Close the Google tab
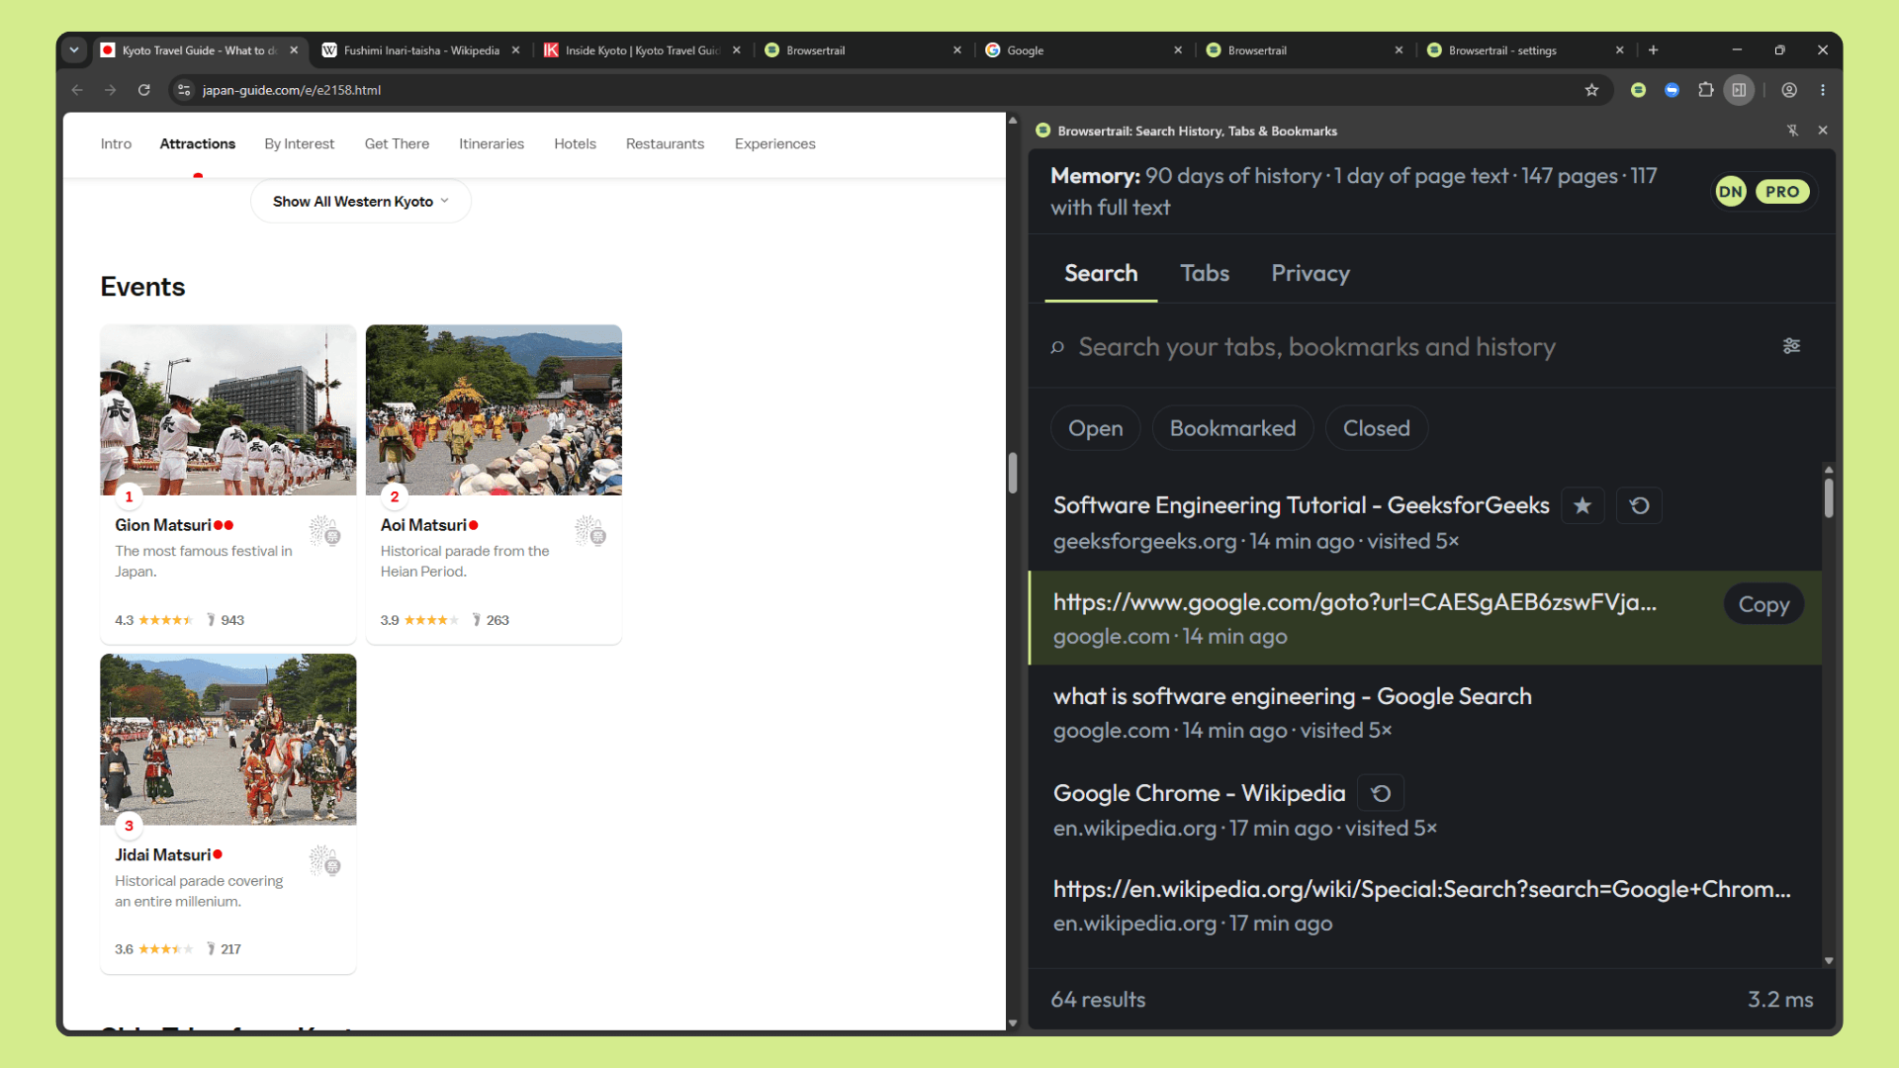This screenshot has height=1068, width=1899. pyautogui.click(x=1178, y=50)
